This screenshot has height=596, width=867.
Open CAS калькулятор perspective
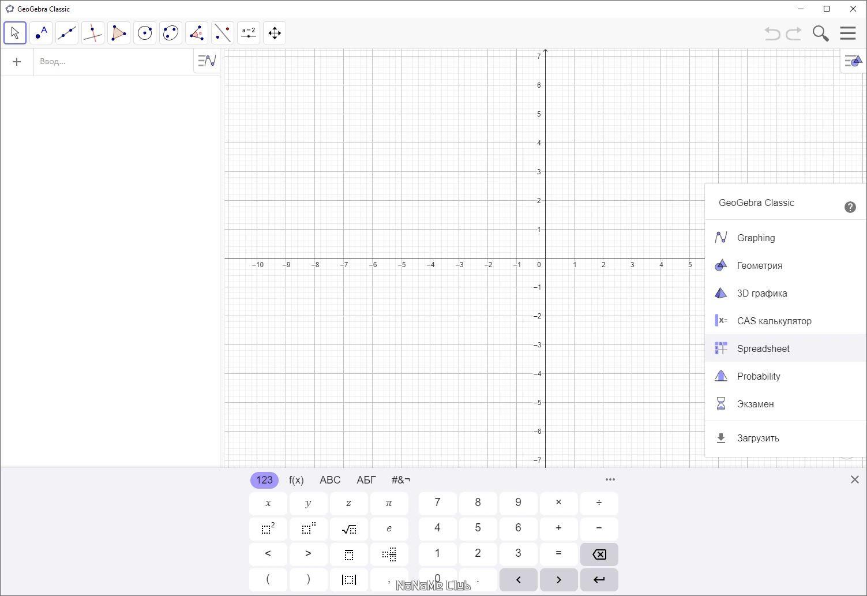(x=786, y=321)
